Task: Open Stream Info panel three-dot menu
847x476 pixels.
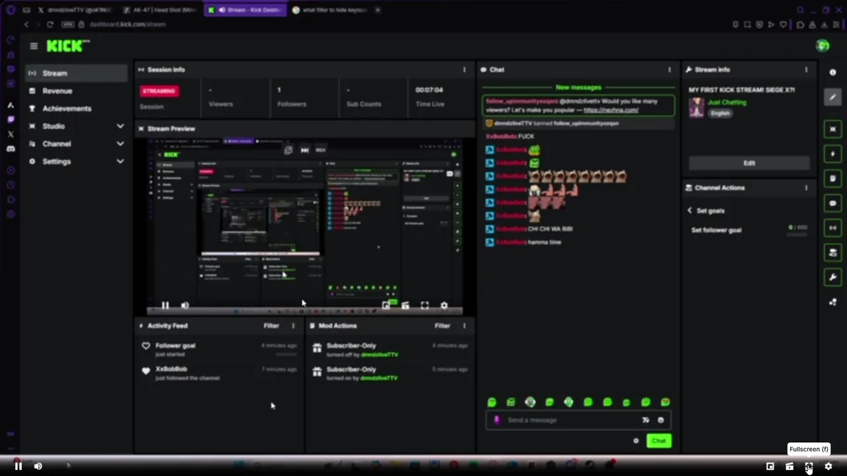Action: pos(806,69)
